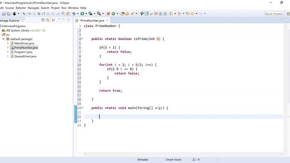Screen dimensions: 290x163
Task: Expand Program1.java tree node
Action: pyautogui.click(x=8, y=52)
